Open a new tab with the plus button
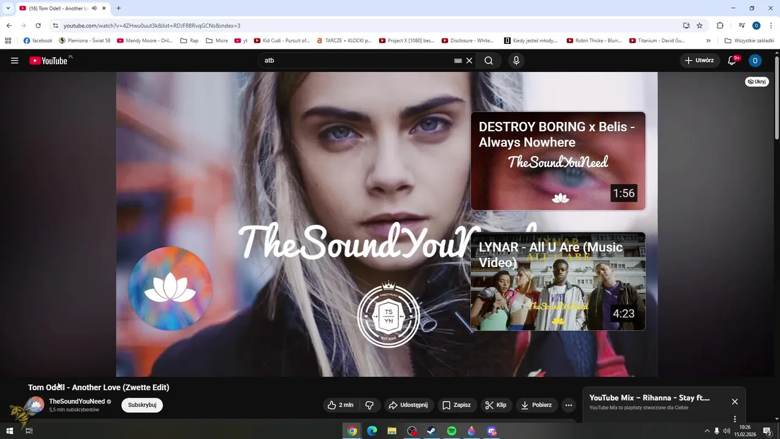This screenshot has height=439, width=780. (118, 9)
